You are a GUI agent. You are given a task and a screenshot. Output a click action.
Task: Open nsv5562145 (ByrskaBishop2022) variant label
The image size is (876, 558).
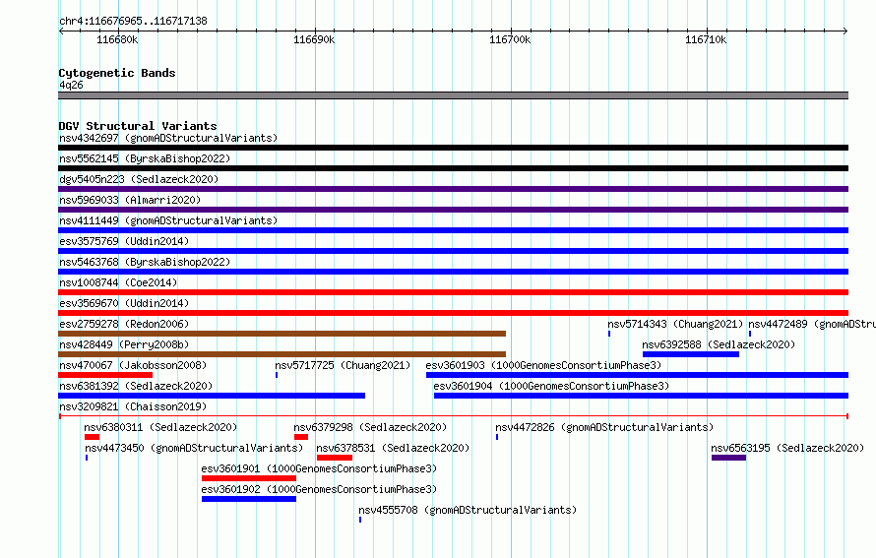[145, 158]
